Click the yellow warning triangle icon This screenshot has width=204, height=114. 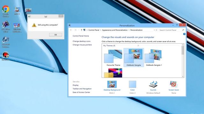pyautogui.click(x=34, y=25)
